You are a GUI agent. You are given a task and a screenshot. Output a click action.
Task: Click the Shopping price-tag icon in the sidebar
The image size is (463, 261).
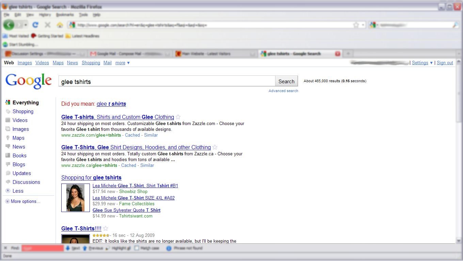coord(9,111)
